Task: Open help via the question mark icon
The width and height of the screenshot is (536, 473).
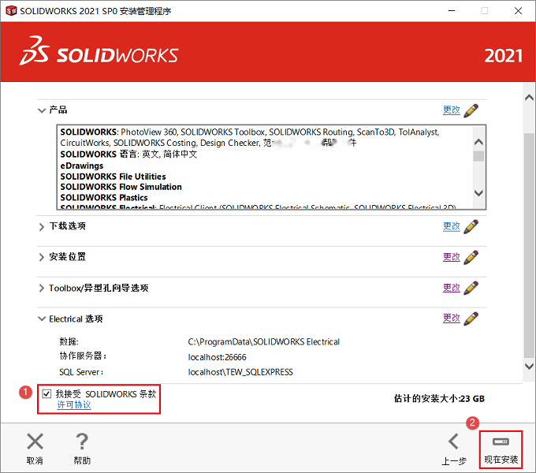Action: [x=82, y=441]
